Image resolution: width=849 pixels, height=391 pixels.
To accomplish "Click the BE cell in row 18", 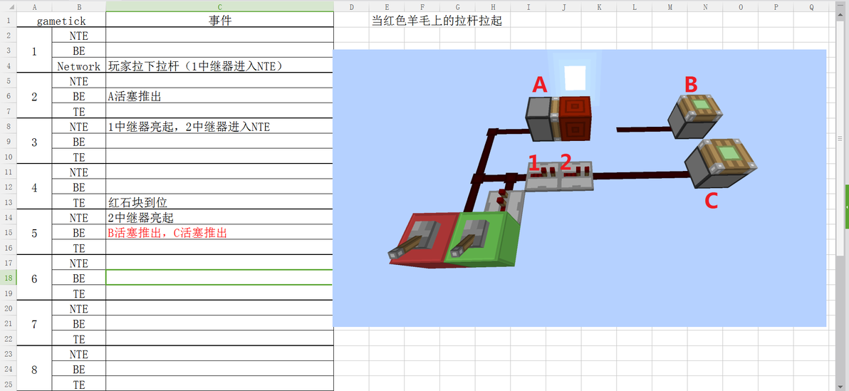I will (x=79, y=278).
